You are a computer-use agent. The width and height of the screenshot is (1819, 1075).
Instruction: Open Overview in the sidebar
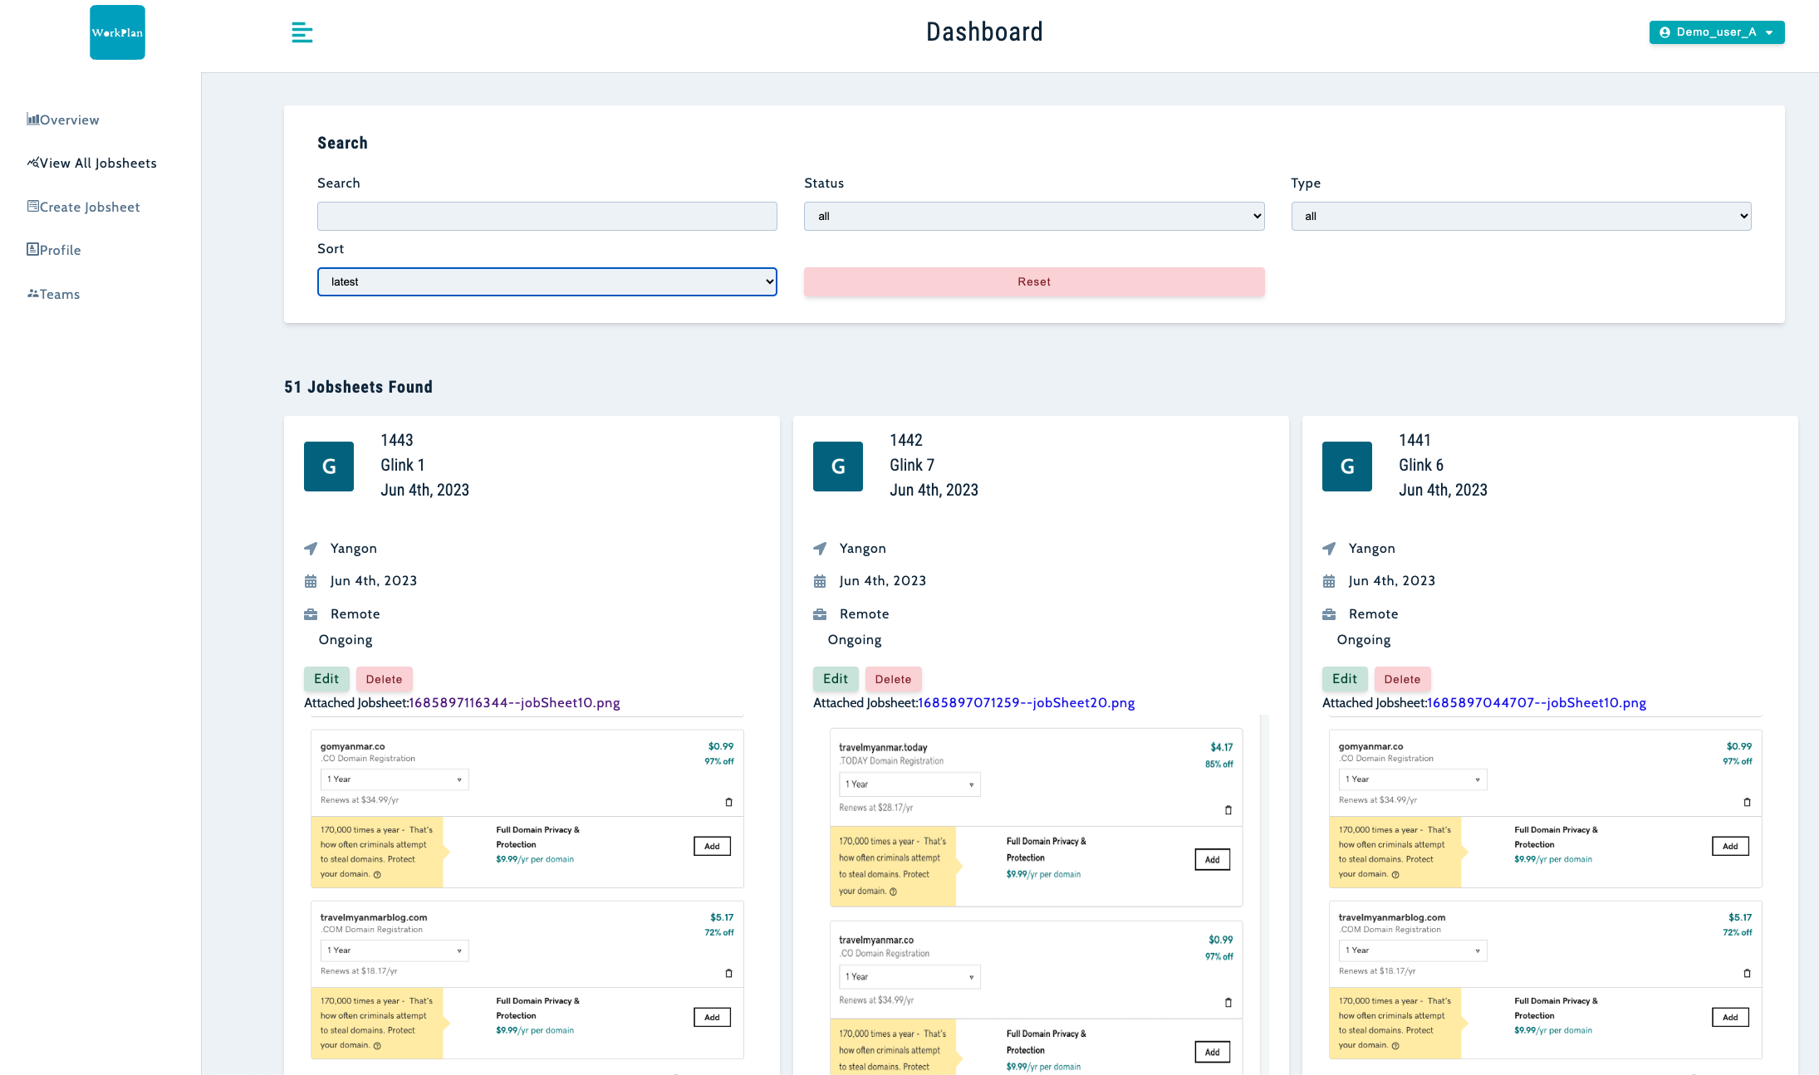click(63, 120)
